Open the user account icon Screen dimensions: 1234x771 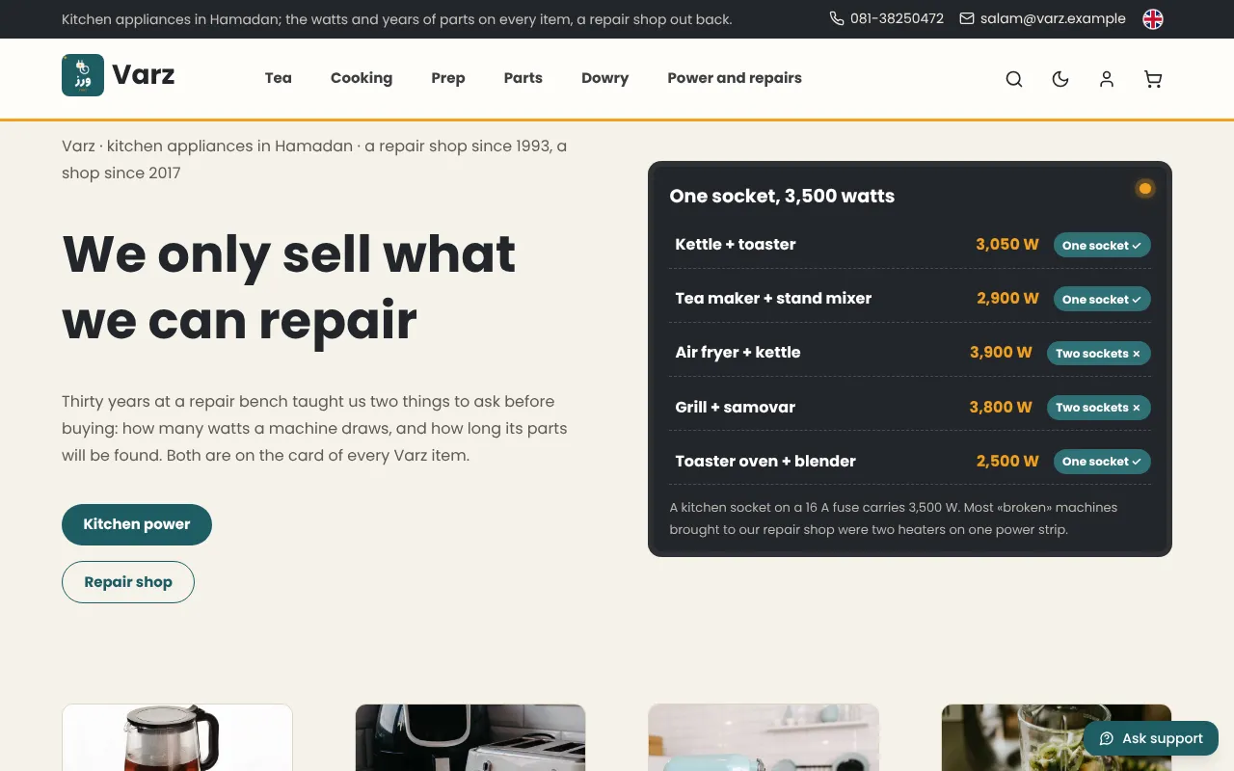click(x=1107, y=79)
